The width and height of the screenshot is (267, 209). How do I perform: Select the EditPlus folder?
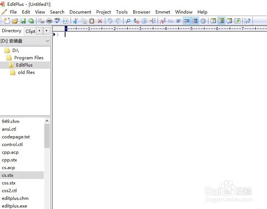[24, 65]
